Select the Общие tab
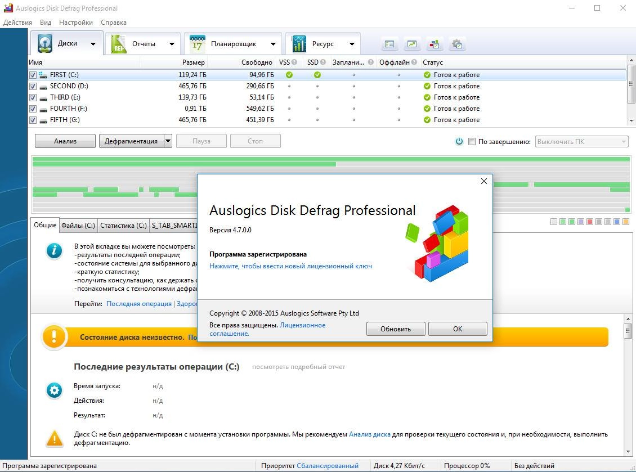 45,224
